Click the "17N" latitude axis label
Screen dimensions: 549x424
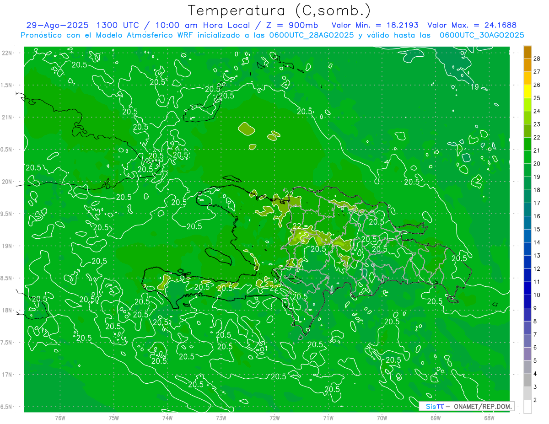[x=7, y=375]
